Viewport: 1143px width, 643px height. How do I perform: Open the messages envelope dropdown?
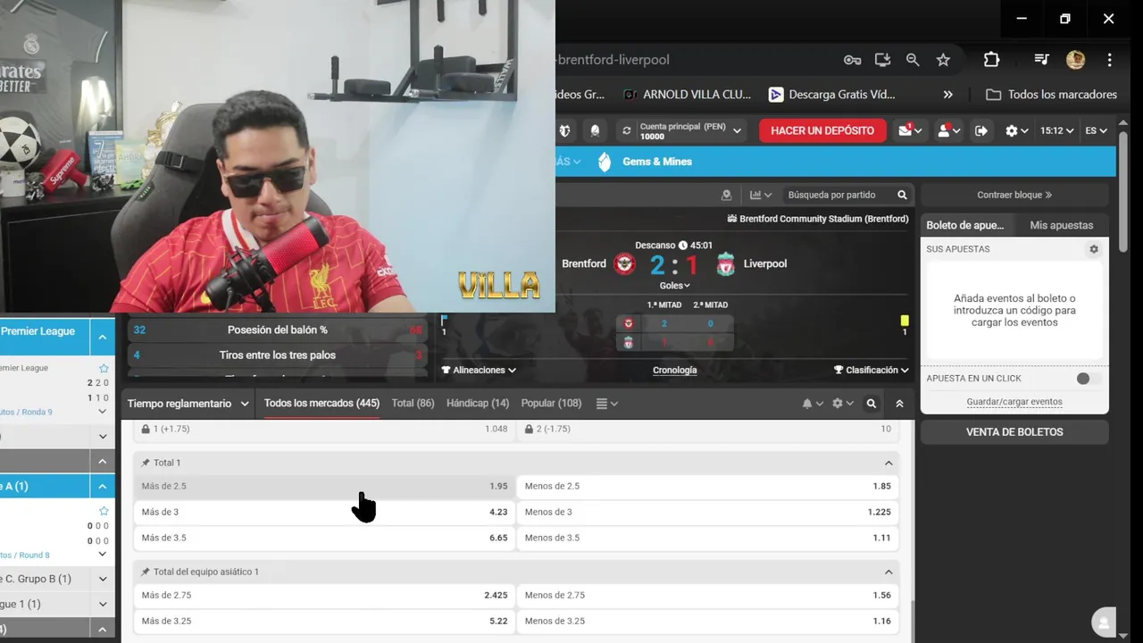pyautogui.click(x=910, y=130)
